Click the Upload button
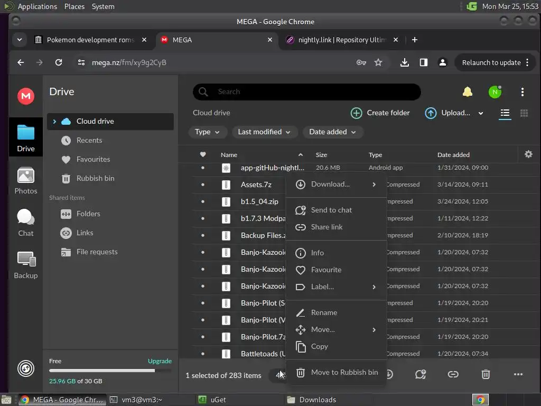Viewport: 541px width, 406px height. pyautogui.click(x=447, y=113)
